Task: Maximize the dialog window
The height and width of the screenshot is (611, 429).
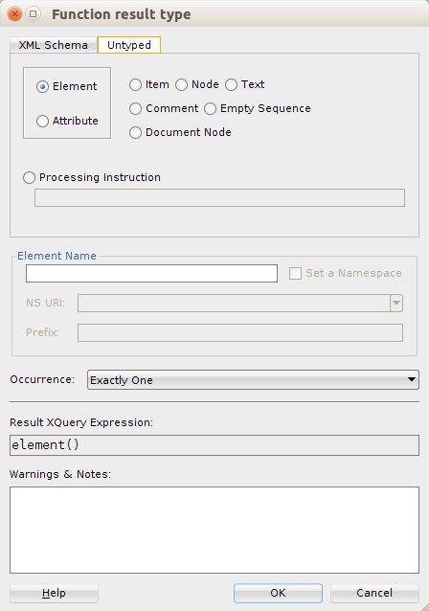Action: tap(34, 14)
